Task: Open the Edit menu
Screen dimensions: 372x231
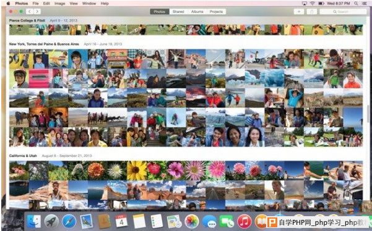Action: tap(46, 3)
